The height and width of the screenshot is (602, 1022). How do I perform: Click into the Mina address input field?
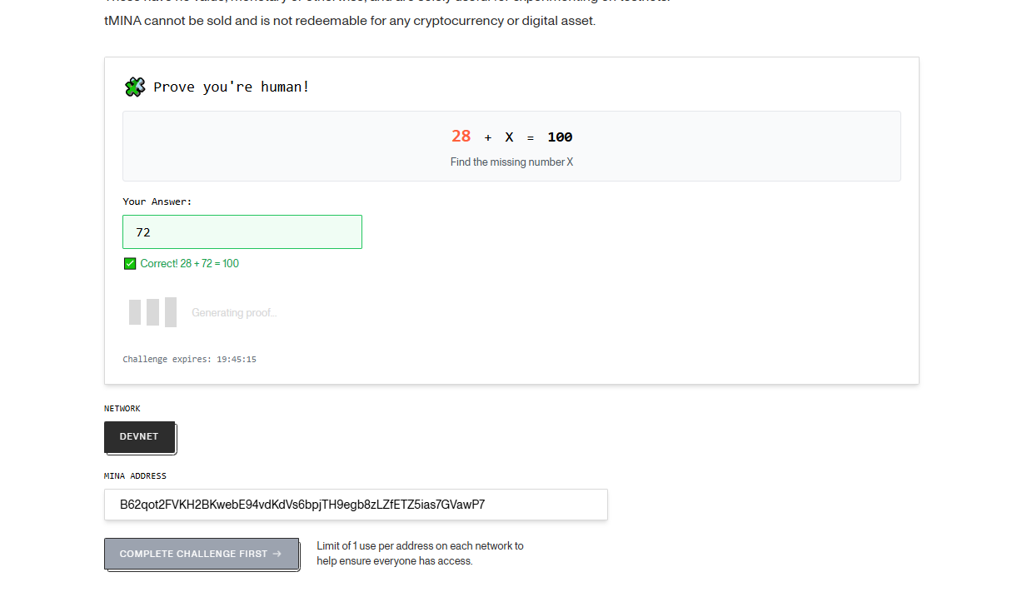pos(356,505)
